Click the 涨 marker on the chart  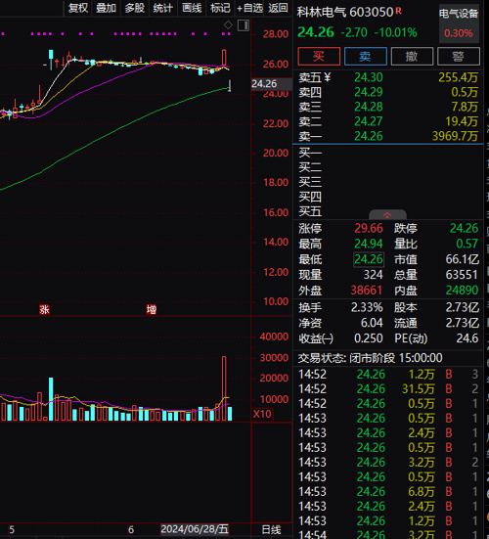(x=44, y=310)
